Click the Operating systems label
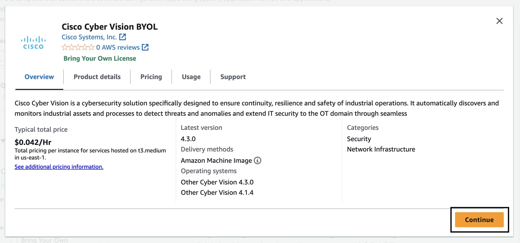 click(x=209, y=171)
